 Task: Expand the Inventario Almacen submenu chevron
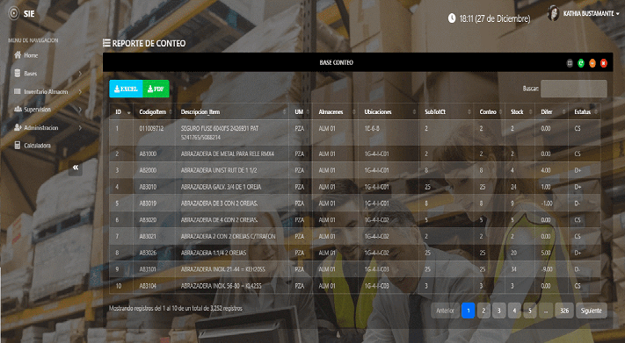pos(80,91)
